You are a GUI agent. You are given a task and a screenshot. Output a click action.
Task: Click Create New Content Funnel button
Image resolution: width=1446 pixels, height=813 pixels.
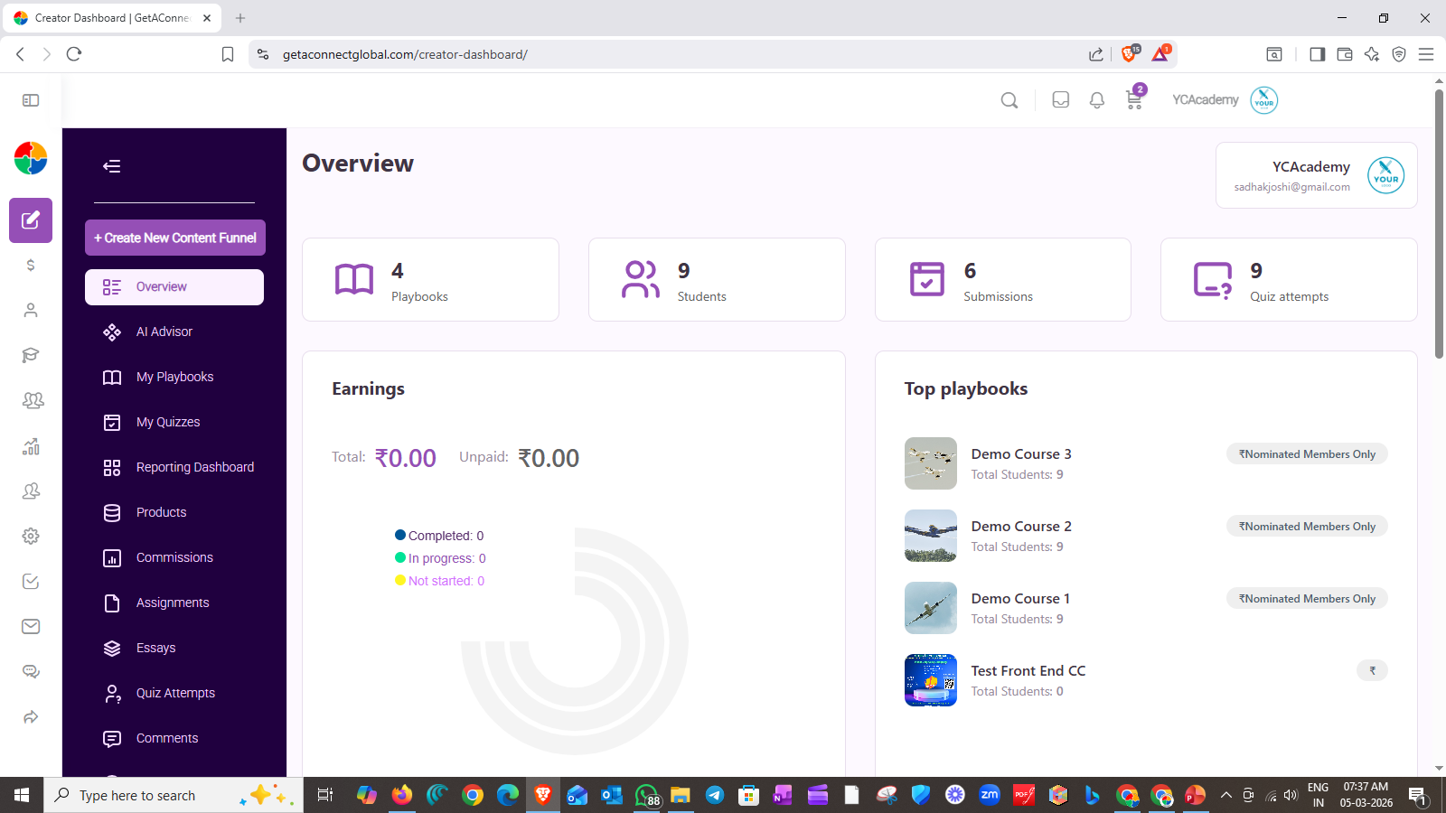[175, 238]
